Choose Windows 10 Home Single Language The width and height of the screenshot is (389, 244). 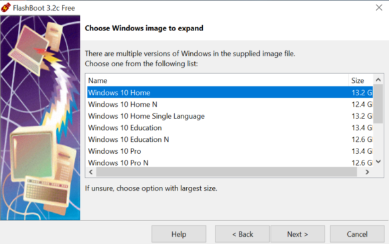tap(230, 116)
